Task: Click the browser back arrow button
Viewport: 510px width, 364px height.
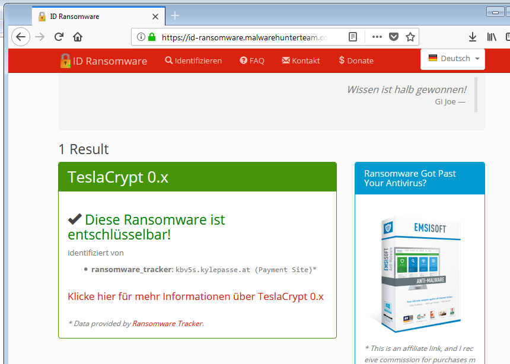Action: pos(21,37)
